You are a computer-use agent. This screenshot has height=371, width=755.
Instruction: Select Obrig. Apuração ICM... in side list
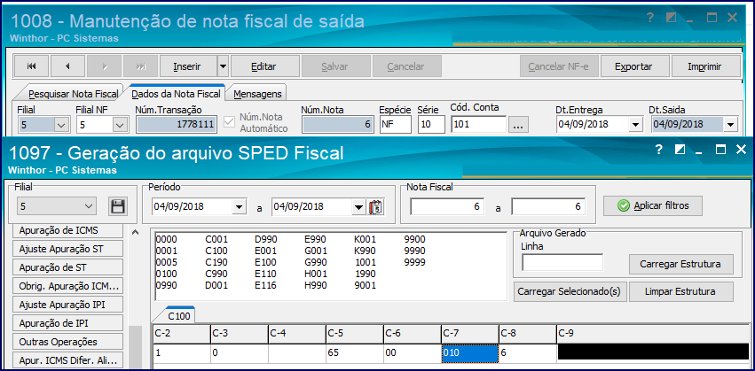(x=68, y=286)
